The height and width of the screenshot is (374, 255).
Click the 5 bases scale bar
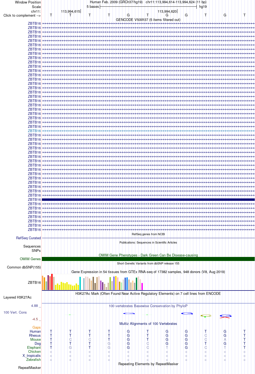tap(148, 7)
